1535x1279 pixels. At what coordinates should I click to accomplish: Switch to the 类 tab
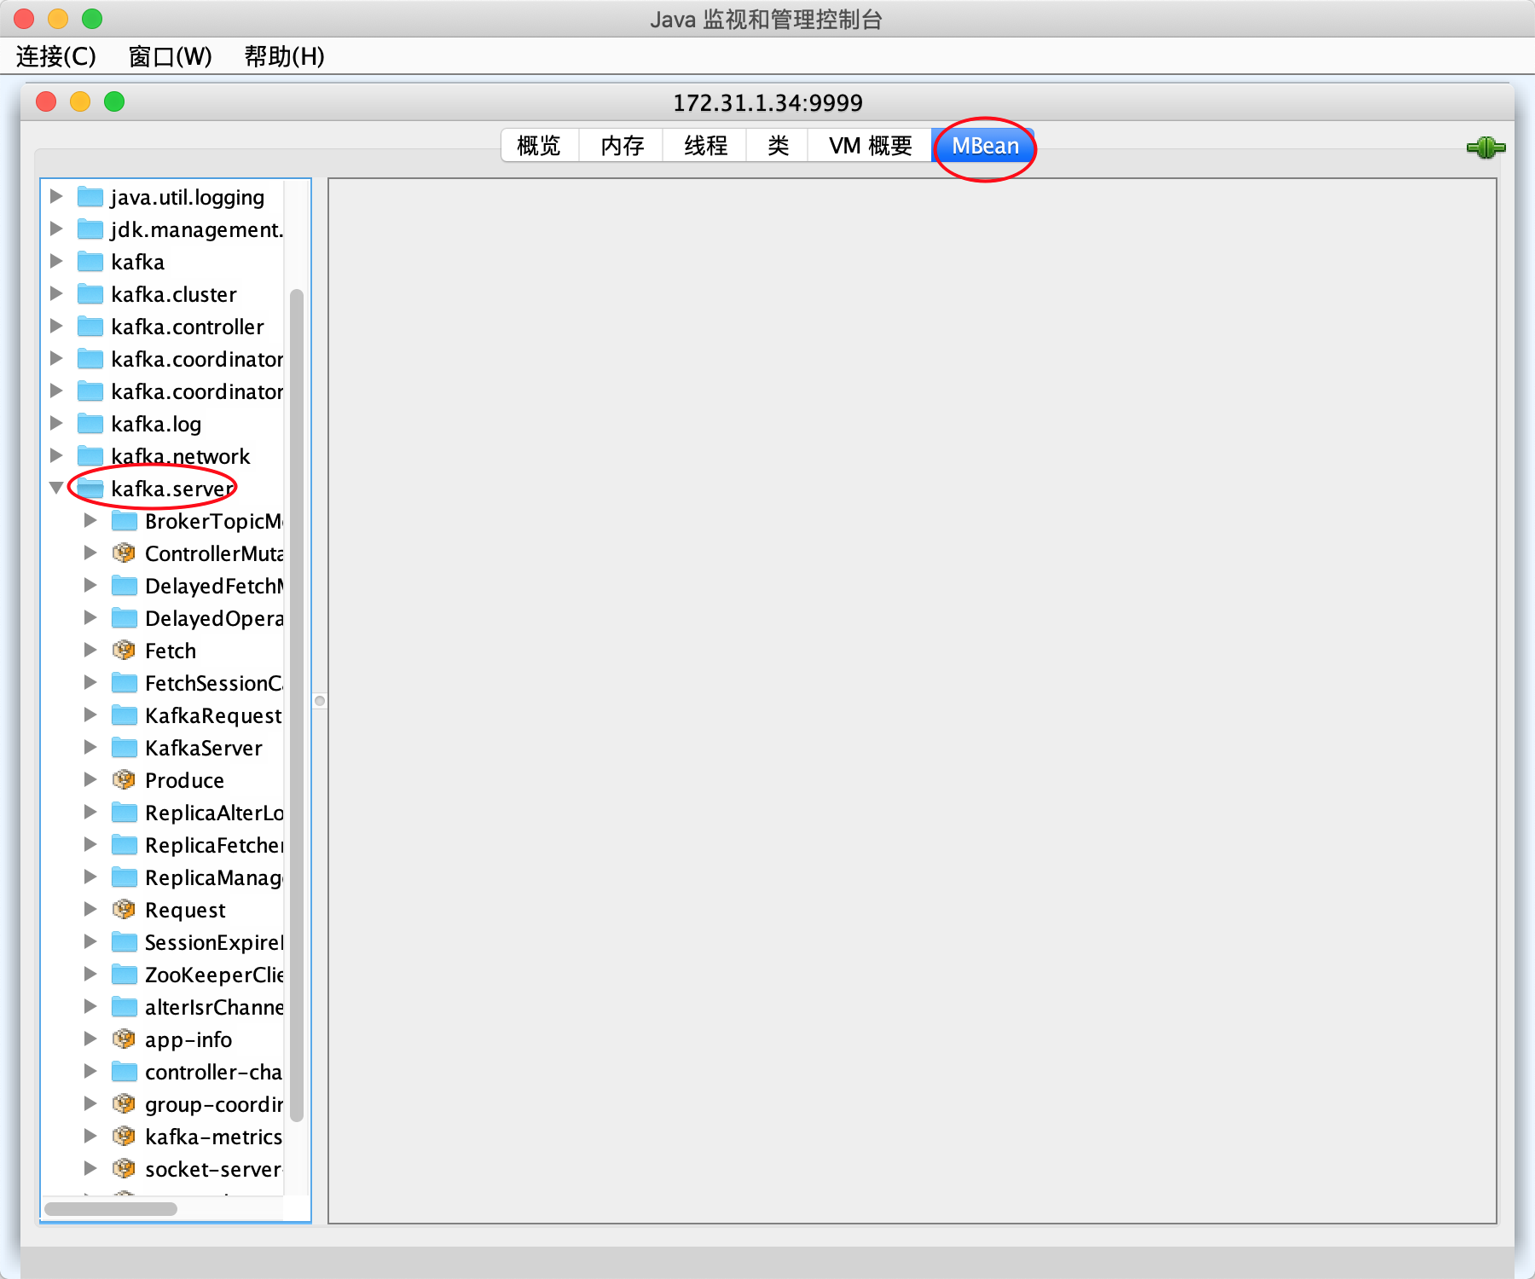click(x=778, y=146)
